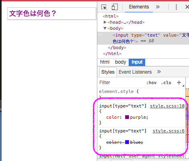The image size is (189, 161).
Task: Open style.scss:6 source link
Action: (x=168, y=131)
